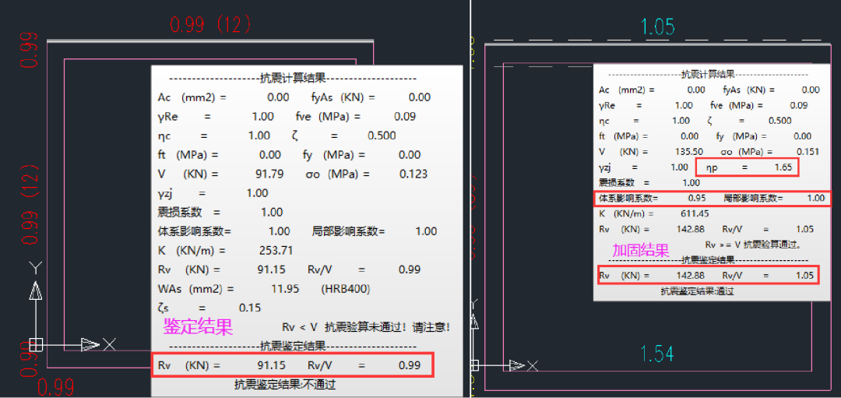Click the ζs label in 鉴定结果 panel

[163, 308]
